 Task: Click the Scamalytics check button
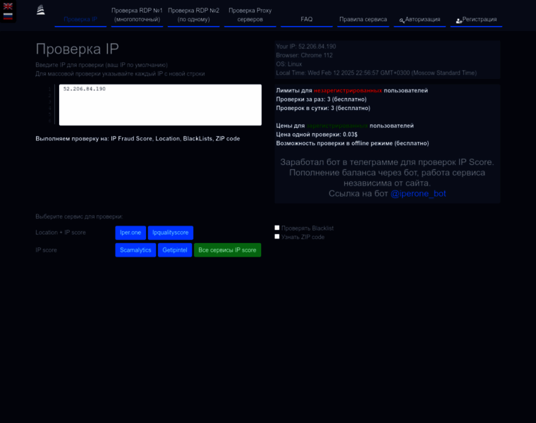coord(135,250)
